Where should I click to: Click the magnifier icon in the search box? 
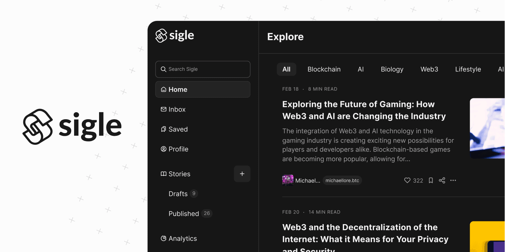point(164,69)
